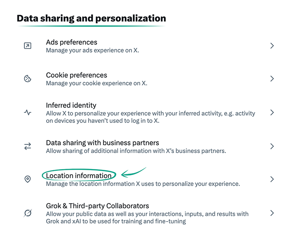Open Inferred identity via its chevron arrow
Image resolution: width=286 pixels, height=240 pixels.
pos(272,112)
